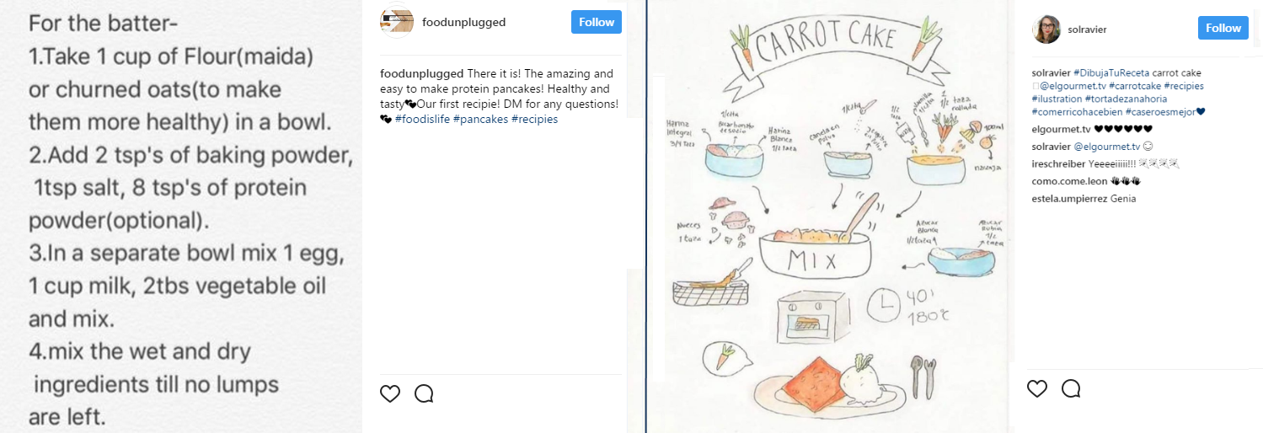Like the foodunplugged pancake post
This screenshot has width=1263, height=433.
click(x=389, y=393)
